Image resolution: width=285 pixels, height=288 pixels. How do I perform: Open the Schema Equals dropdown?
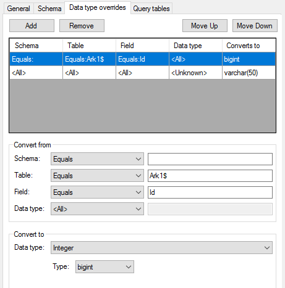[x=97, y=159]
